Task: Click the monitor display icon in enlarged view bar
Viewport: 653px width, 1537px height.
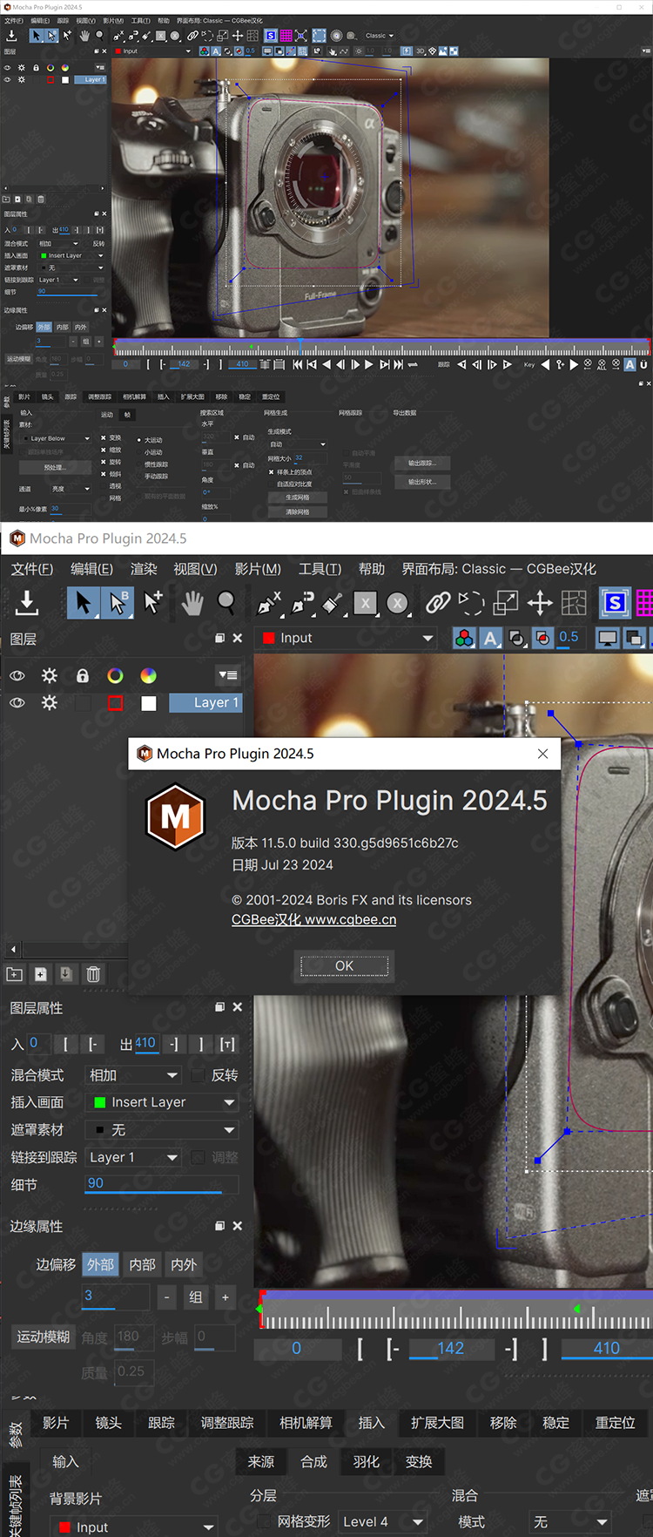Action: pos(608,639)
